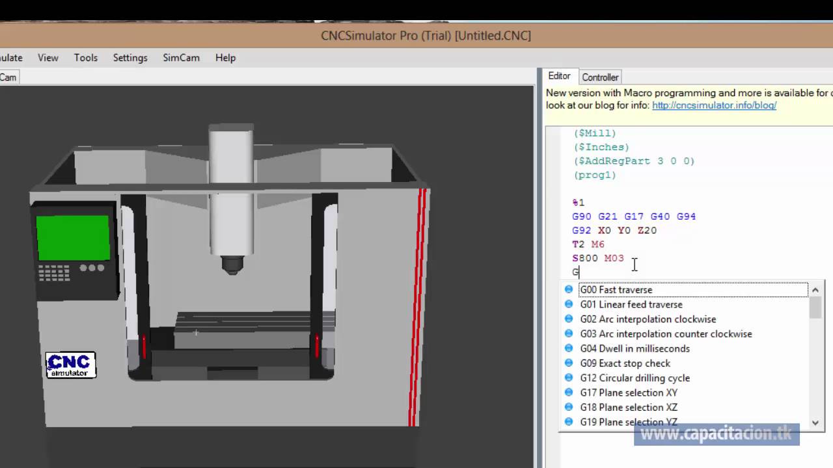
Task: Click the ($AddRegPart 3 0 0) line
Action: (x=633, y=161)
